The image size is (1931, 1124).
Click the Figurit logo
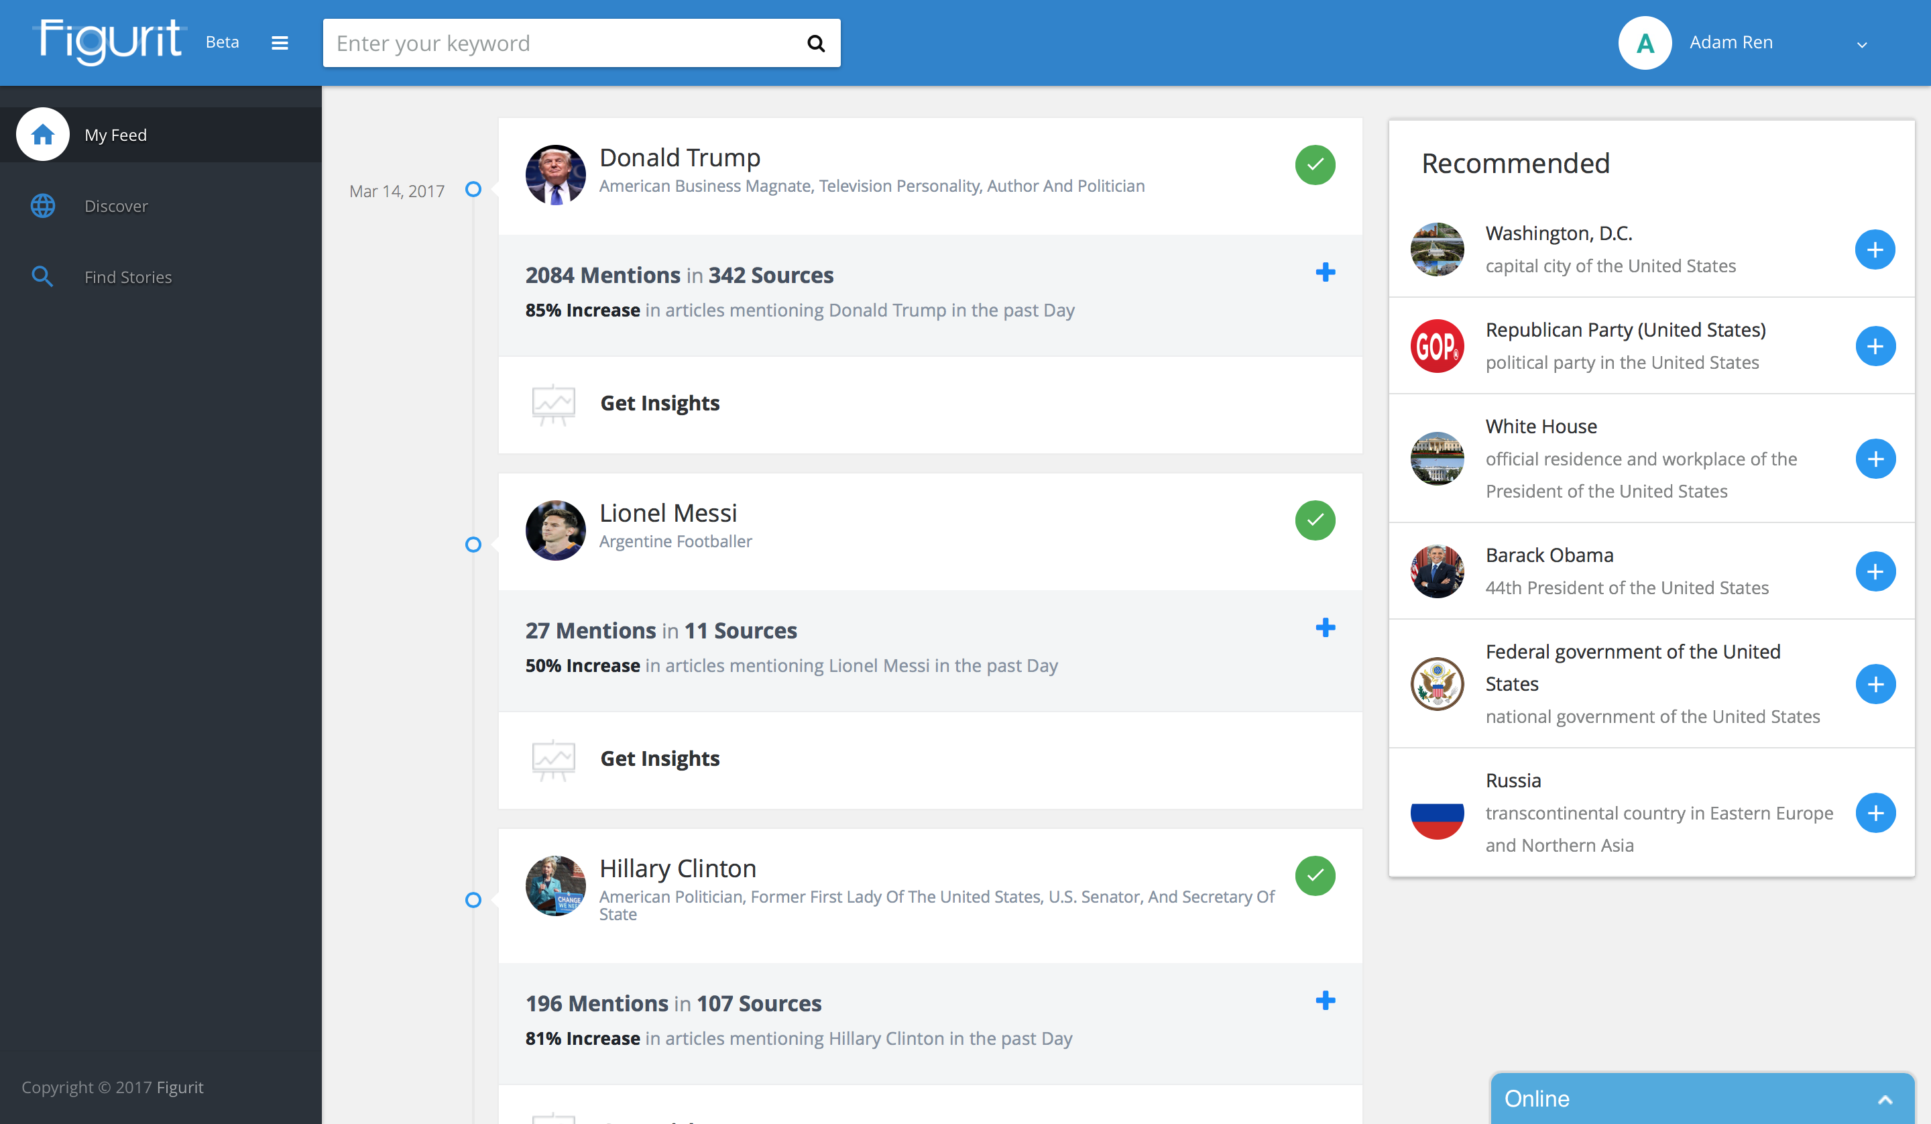click(x=111, y=42)
